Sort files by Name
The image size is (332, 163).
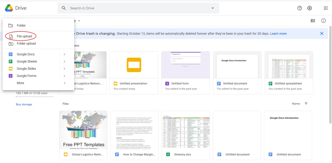(296, 104)
